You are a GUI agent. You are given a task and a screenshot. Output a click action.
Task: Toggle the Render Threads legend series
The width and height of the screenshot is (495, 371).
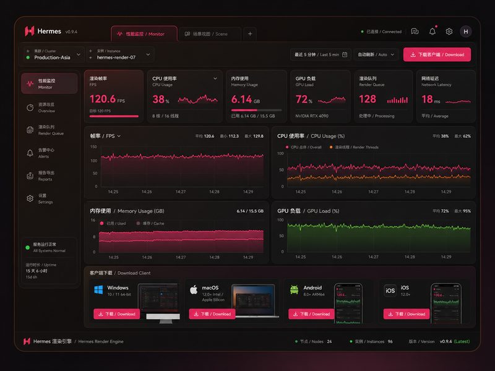click(x=354, y=147)
